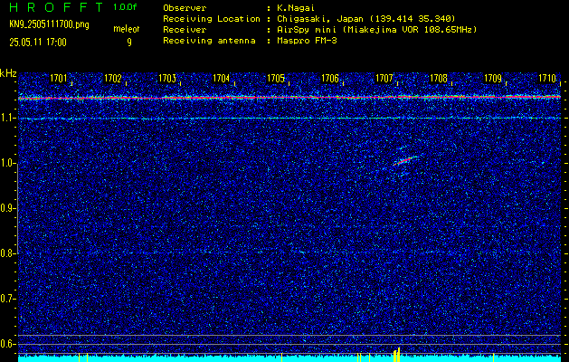Select the AirSpy mini receiver description
This screenshot has height=362, width=569.
[x=376, y=30]
